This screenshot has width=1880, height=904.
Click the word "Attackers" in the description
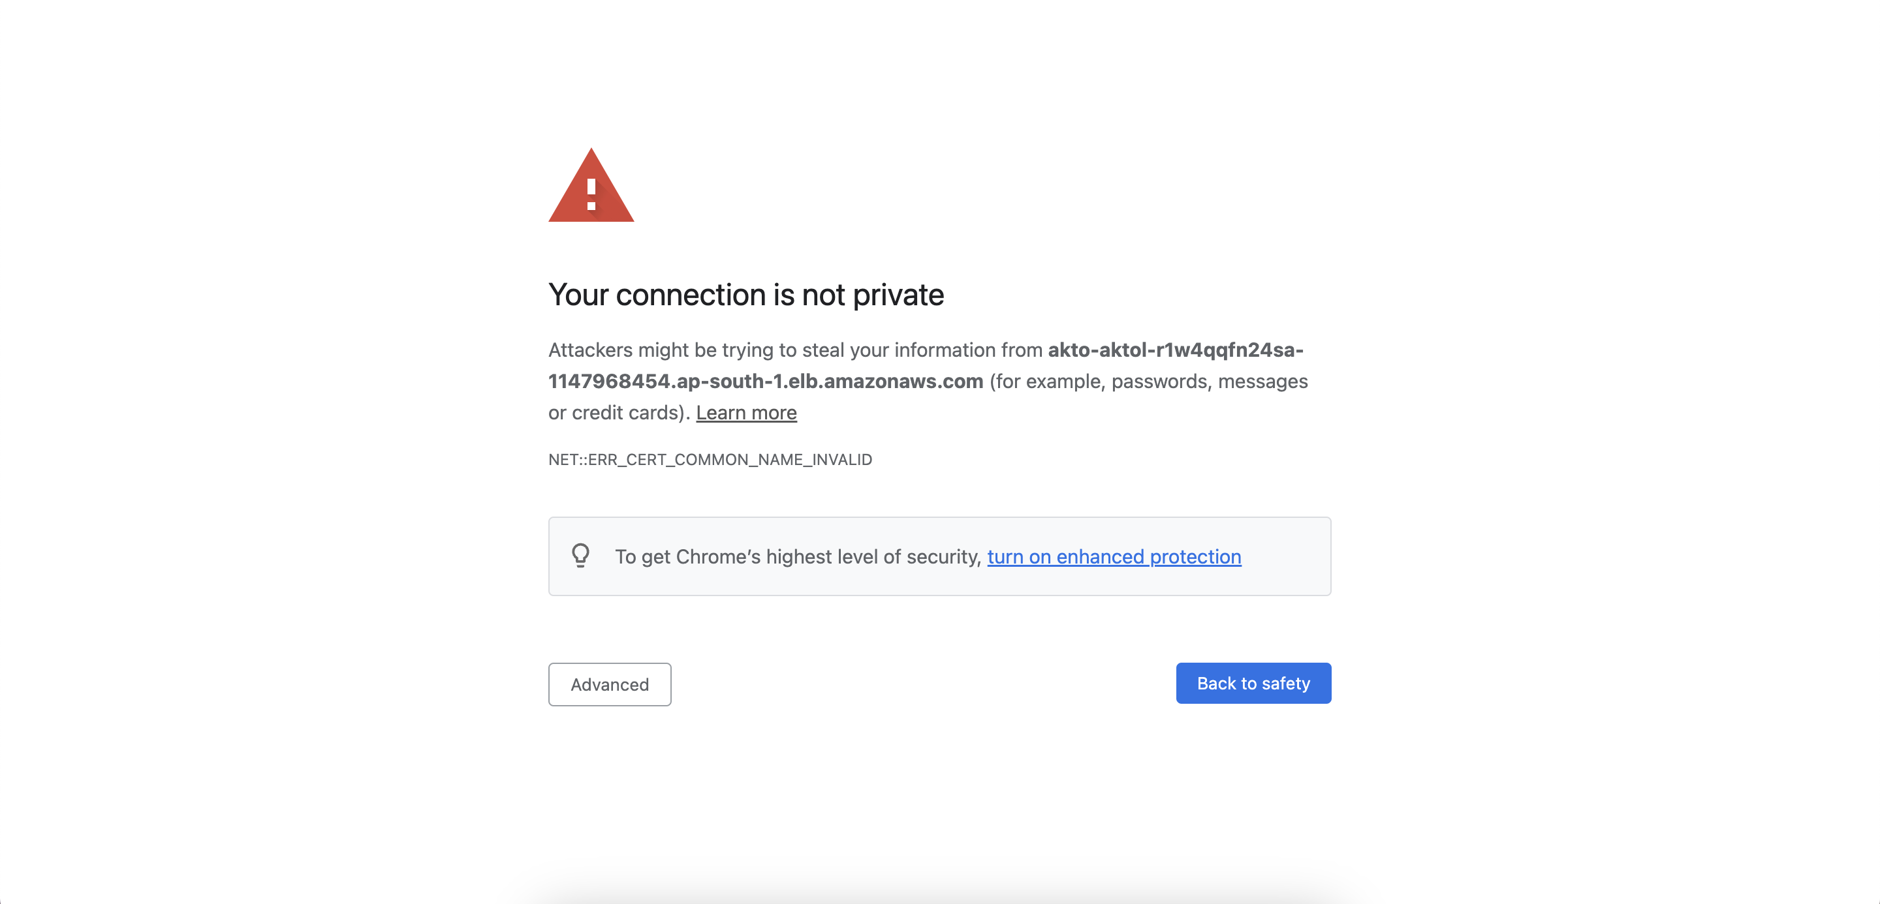[589, 350]
